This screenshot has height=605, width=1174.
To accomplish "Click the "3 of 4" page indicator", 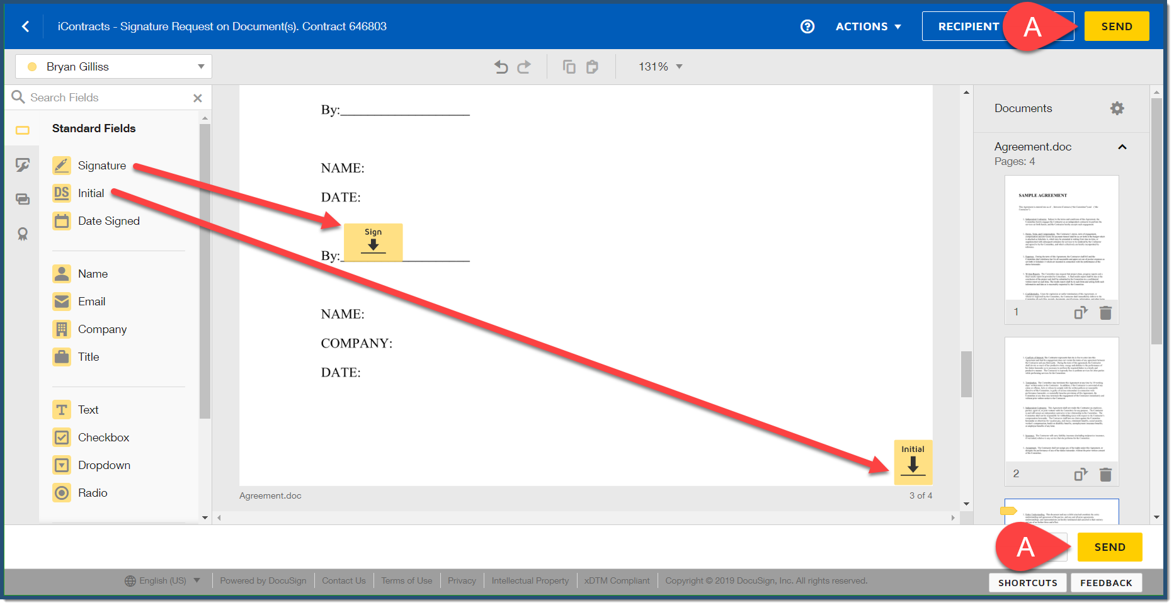I will point(921,495).
